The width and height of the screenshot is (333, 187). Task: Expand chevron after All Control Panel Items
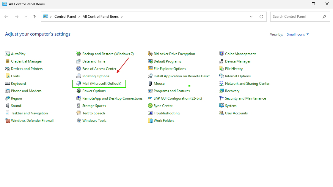tap(122, 17)
